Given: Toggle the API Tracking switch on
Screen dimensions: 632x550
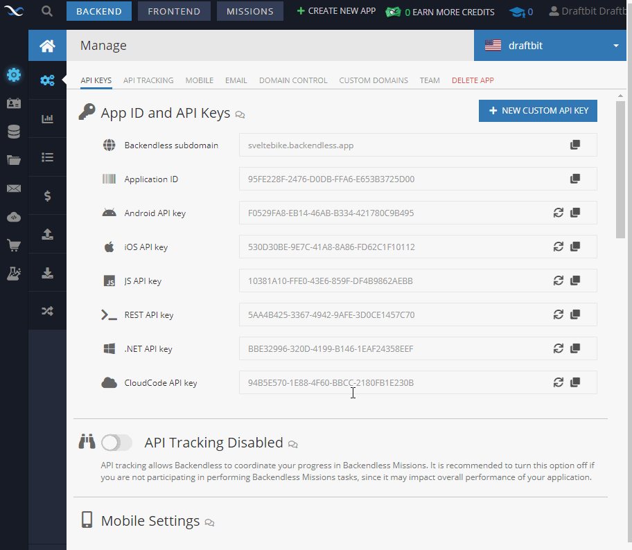Looking at the screenshot, I should tap(116, 443).
